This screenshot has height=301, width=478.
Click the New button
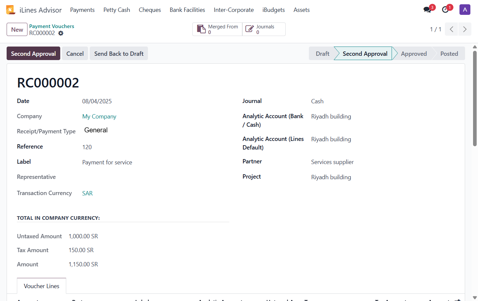click(17, 29)
